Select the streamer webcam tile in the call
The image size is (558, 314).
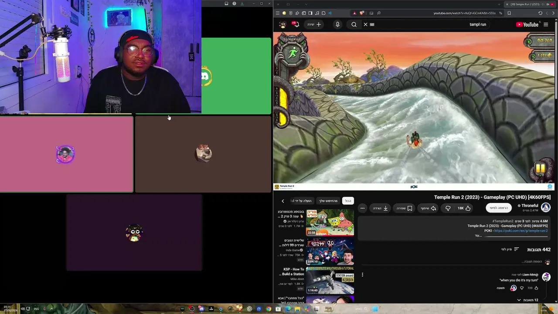(x=101, y=57)
